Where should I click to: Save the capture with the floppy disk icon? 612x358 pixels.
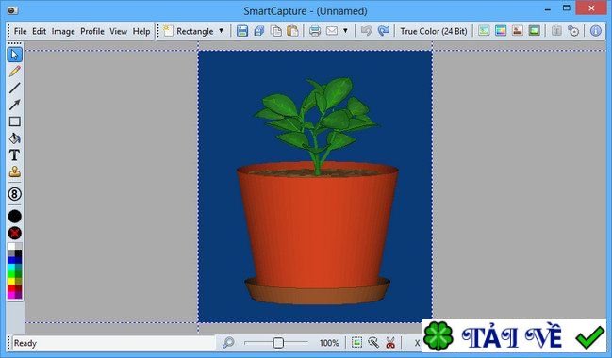pyautogui.click(x=242, y=31)
